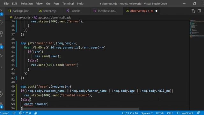
Task: Click the JS icon in breadcrumb
Action: [x=11, y=18]
